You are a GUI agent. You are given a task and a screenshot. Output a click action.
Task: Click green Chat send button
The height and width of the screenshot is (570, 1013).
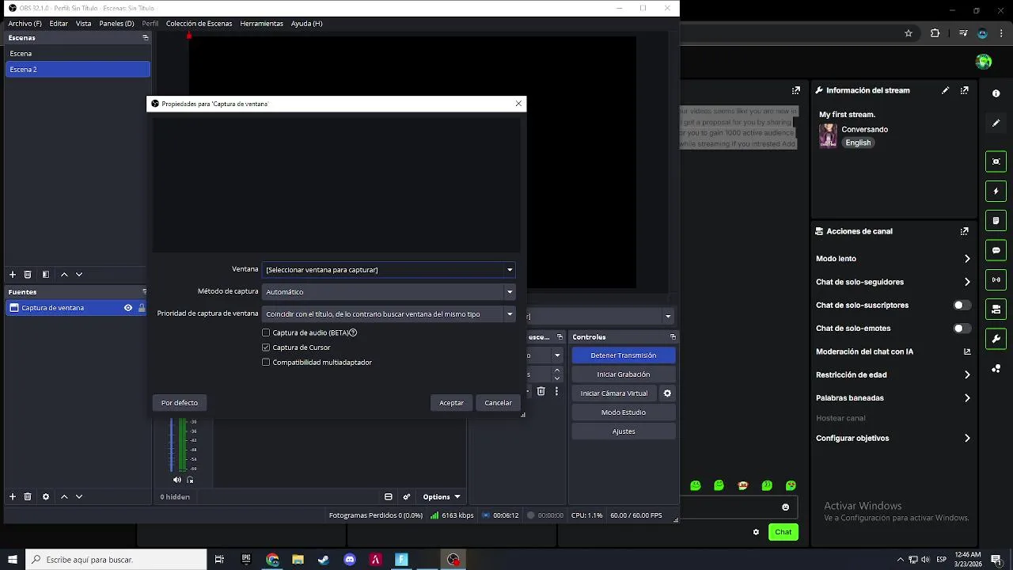(783, 532)
